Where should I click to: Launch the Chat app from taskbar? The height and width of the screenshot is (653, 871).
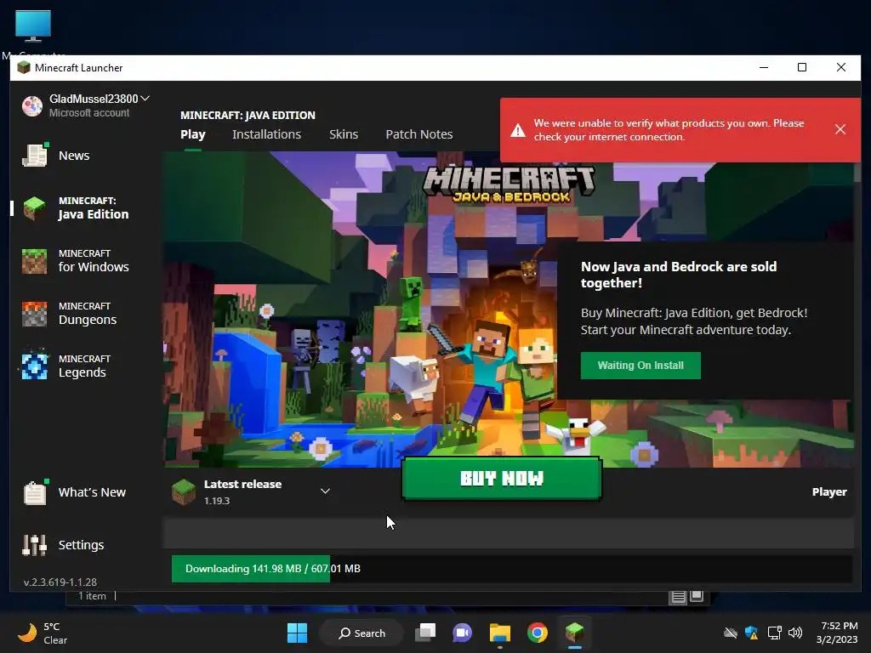coord(462,633)
